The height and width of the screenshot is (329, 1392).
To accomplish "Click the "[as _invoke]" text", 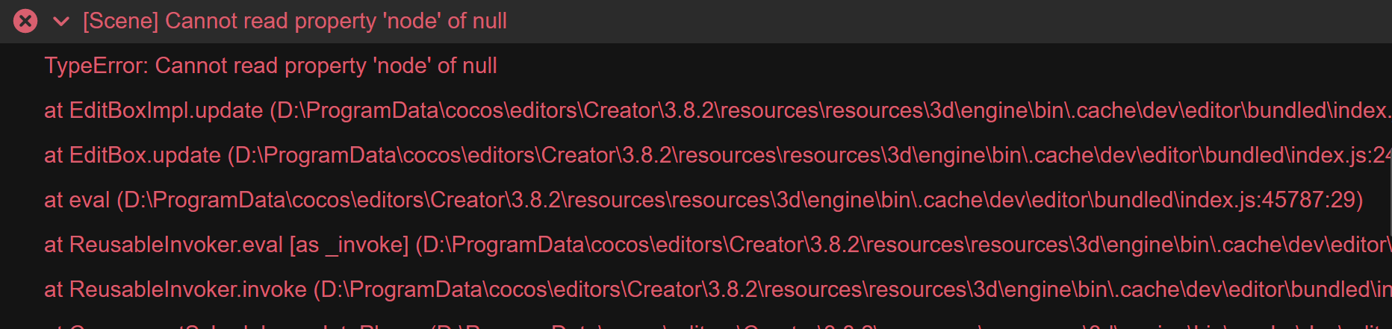I will coord(349,245).
